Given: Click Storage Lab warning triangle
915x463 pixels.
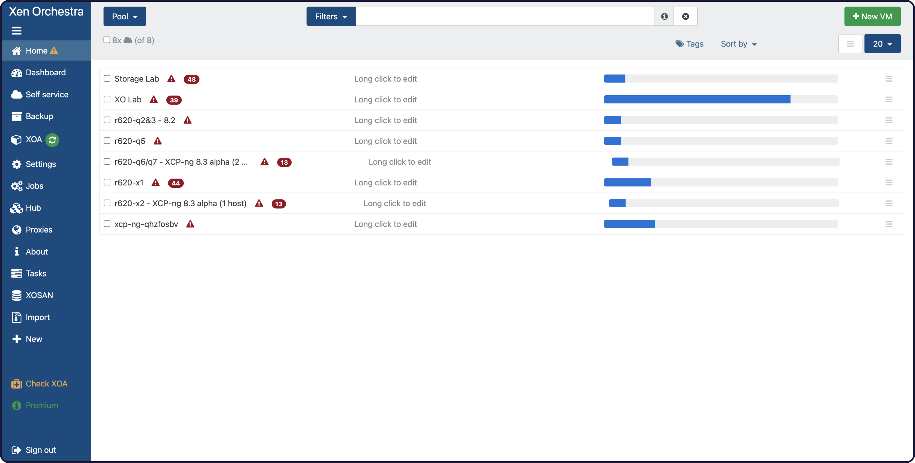Looking at the screenshot, I should [171, 78].
